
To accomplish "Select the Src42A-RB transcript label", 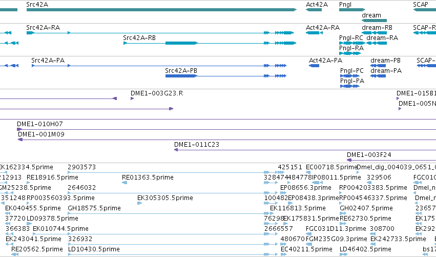I will pos(139,38).
